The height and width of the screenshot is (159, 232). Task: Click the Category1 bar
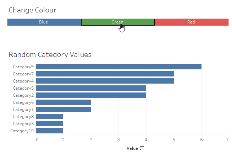[x=63, y=110]
